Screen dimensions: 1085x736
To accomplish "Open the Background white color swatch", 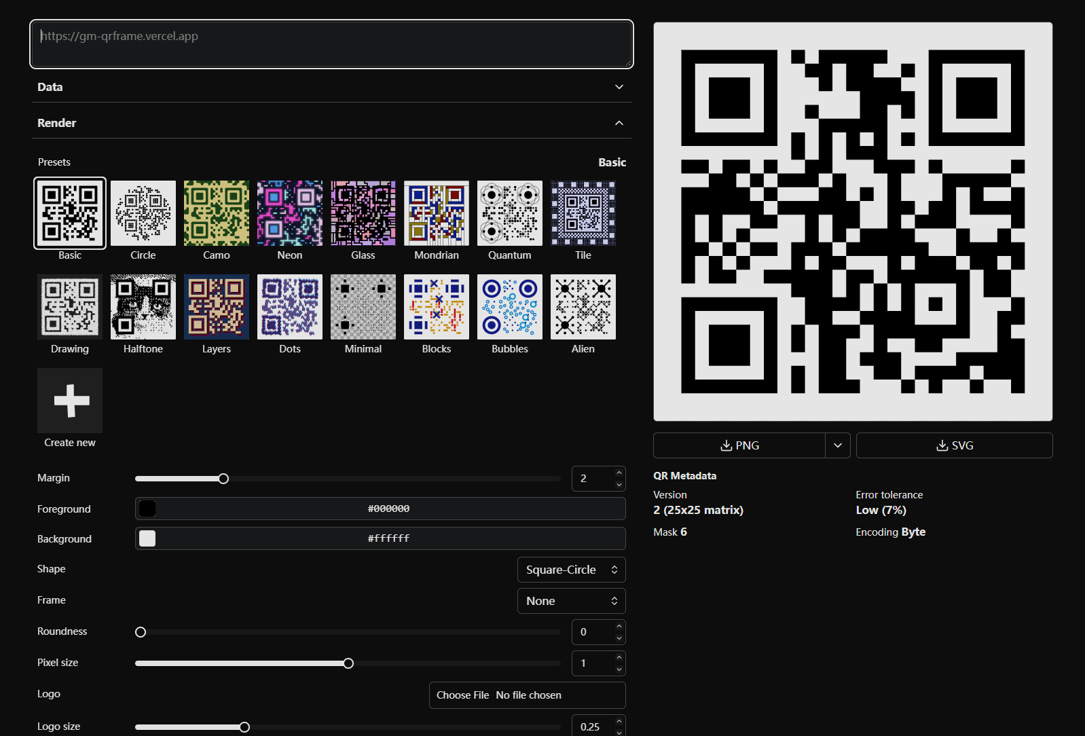I will click(147, 538).
